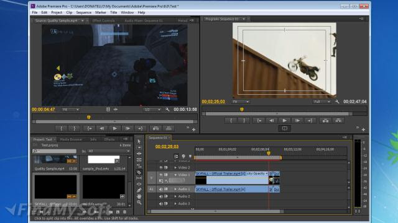Open Program monitor settings wrench
The height and width of the screenshot is (223, 398).
tap(337, 102)
